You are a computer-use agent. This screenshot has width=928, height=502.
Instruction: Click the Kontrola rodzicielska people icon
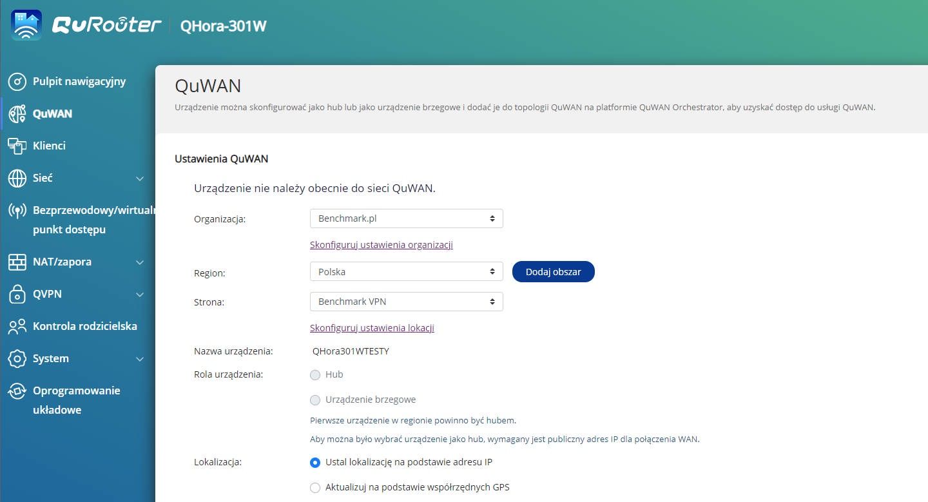[17, 327]
